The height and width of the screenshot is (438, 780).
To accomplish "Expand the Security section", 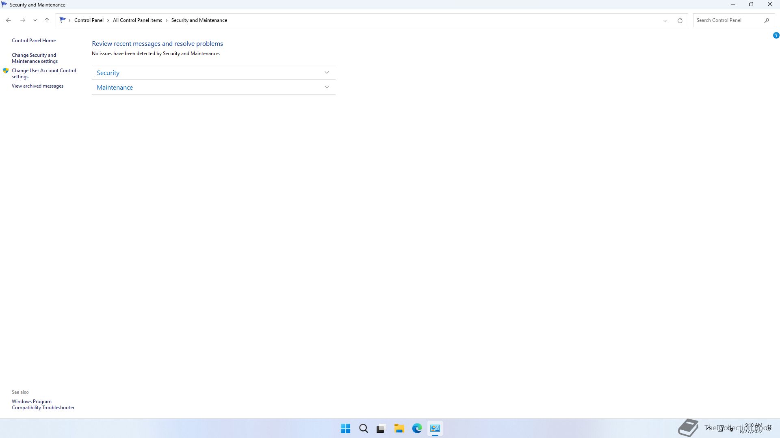I will [327, 73].
